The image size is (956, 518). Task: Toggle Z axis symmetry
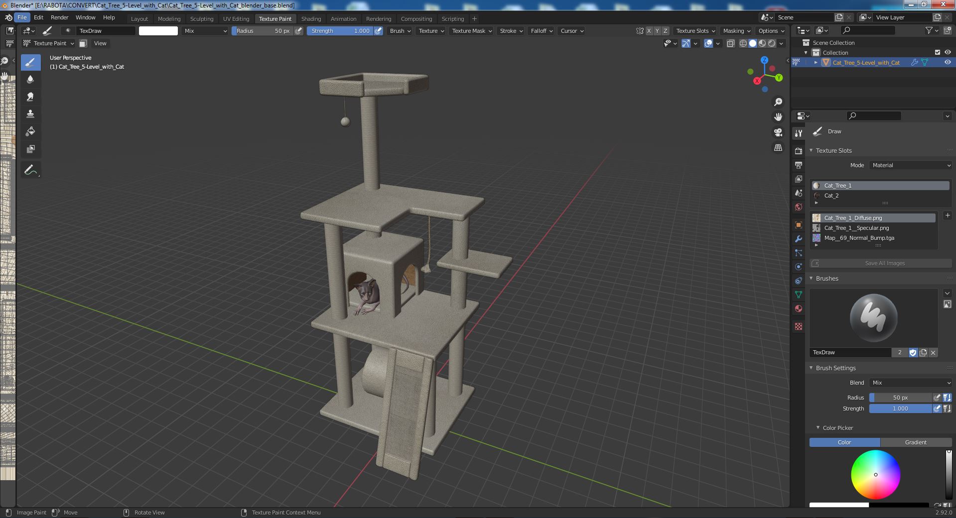665,31
